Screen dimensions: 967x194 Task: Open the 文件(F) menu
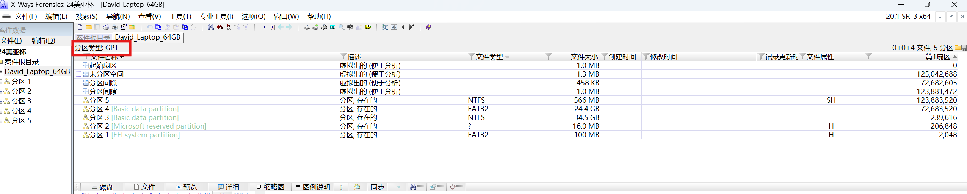click(26, 16)
